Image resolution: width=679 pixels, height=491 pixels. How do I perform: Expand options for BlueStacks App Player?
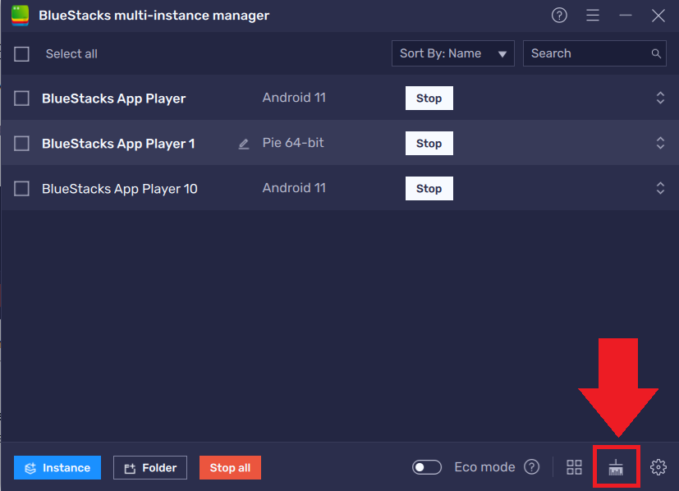click(660, 97)
